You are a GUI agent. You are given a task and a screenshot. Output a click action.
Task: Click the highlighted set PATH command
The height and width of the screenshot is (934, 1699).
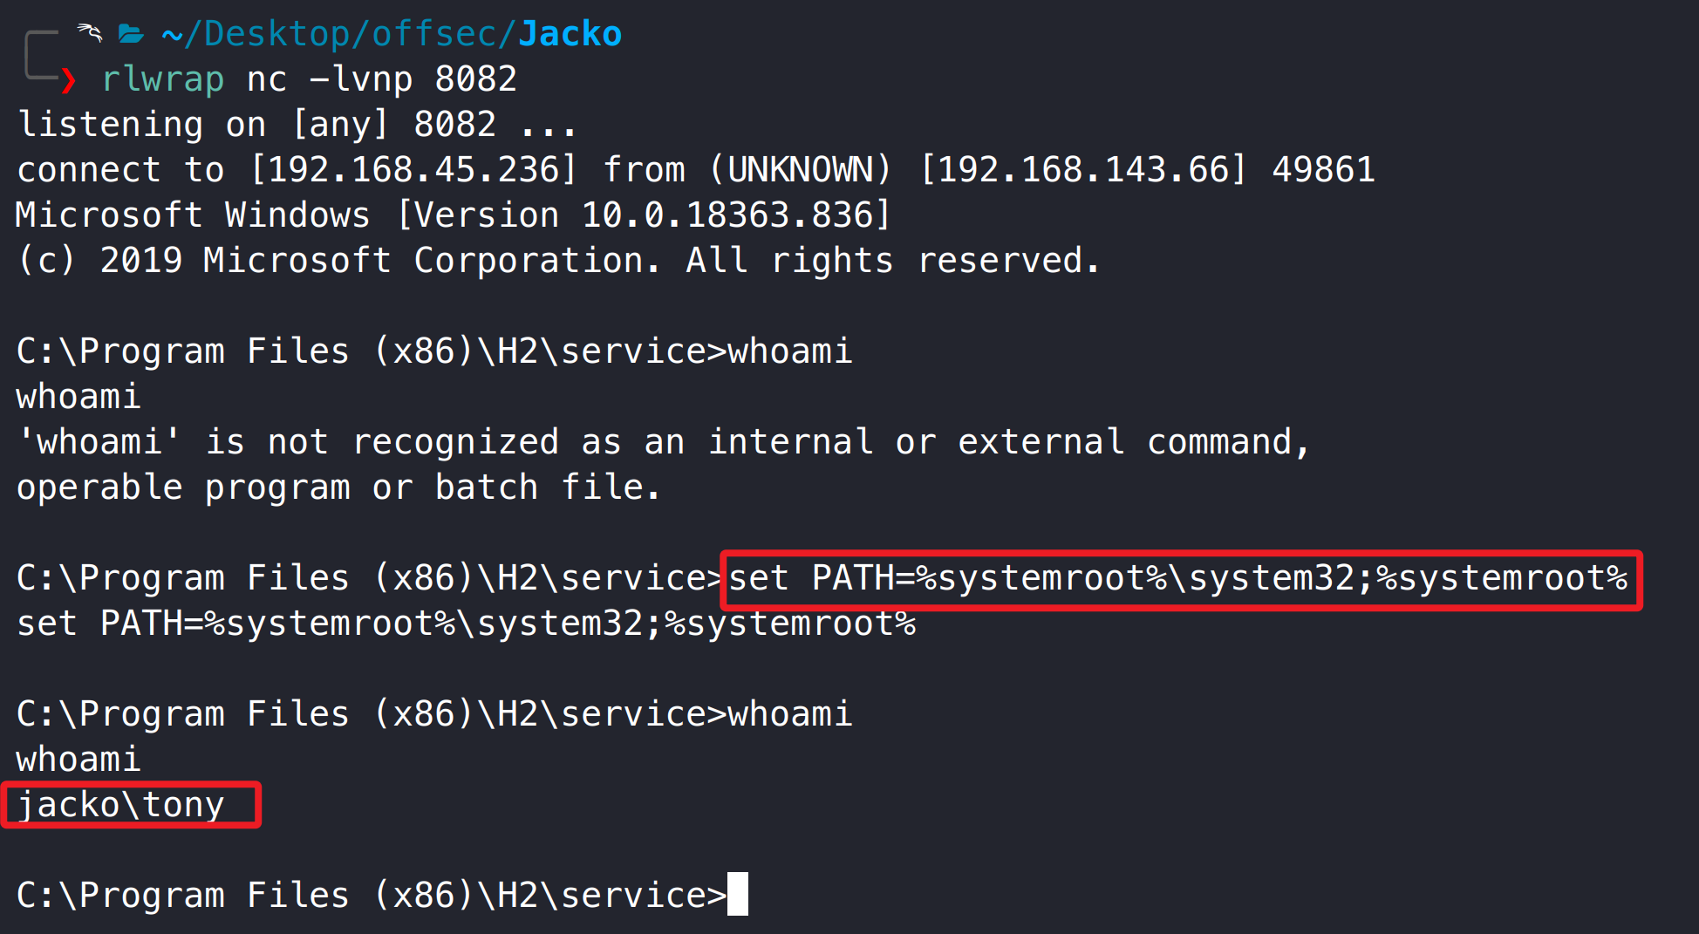click(x=1178, y=578)
